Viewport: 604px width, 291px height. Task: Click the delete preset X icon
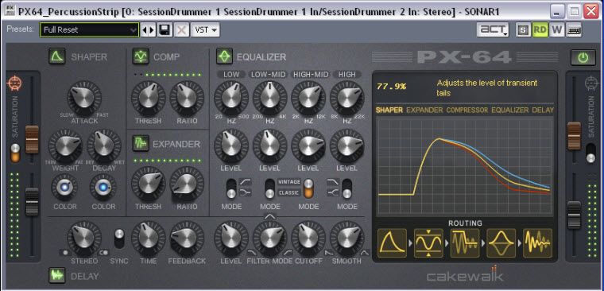tap(181, 30)
